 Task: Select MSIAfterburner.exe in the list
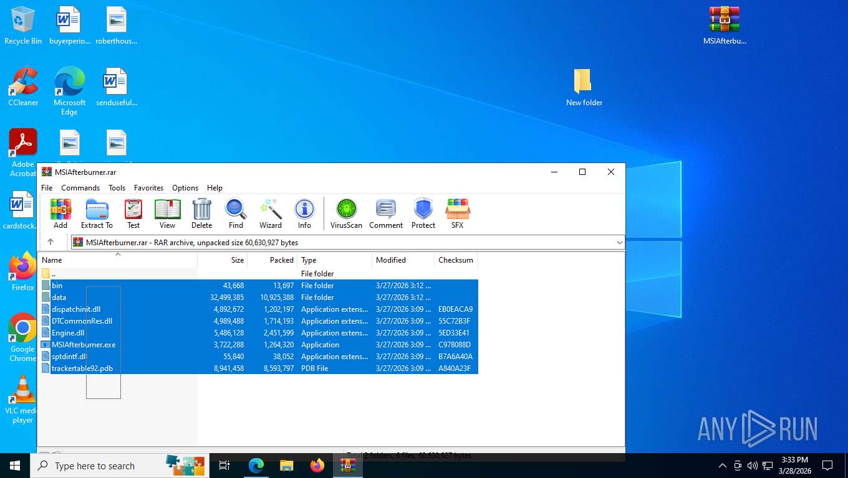(x=258, y=344)
